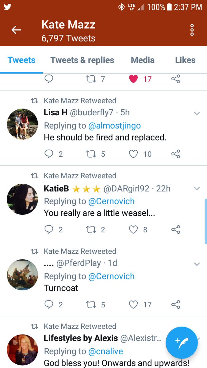
Task: Open KatieB's profile picture
Action: (22, 199)
